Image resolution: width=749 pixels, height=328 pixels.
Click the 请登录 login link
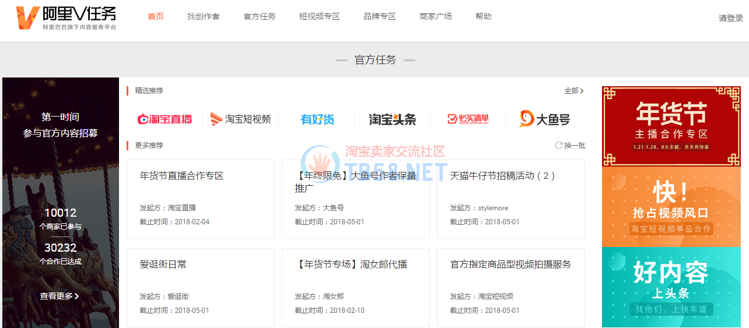(x=730, y=18)
